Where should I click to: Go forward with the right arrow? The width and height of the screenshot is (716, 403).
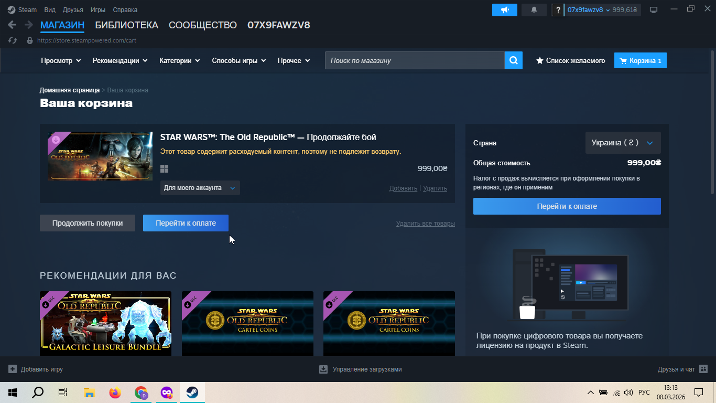(28, 25)
